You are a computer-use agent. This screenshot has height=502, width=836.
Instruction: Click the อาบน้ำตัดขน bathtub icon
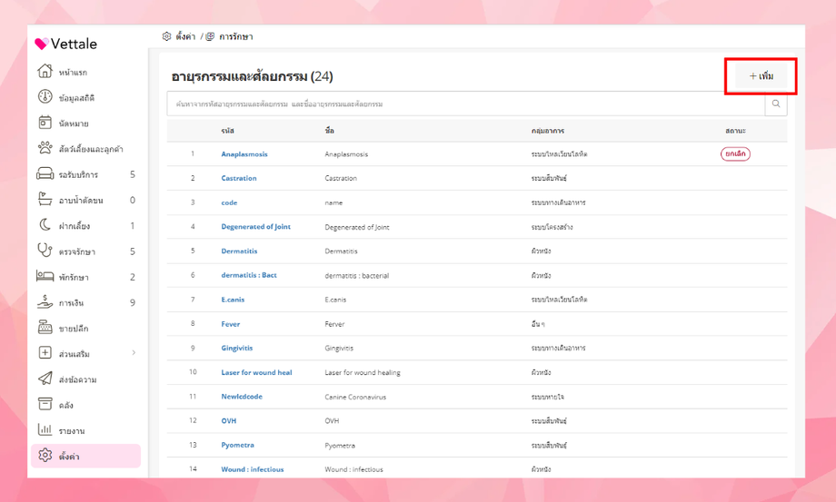[45, 200]
